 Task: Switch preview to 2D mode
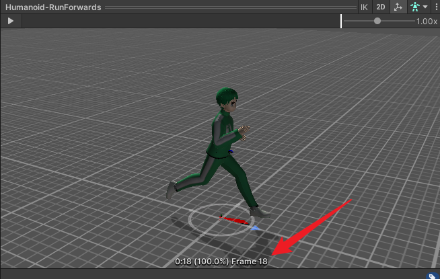381,7
